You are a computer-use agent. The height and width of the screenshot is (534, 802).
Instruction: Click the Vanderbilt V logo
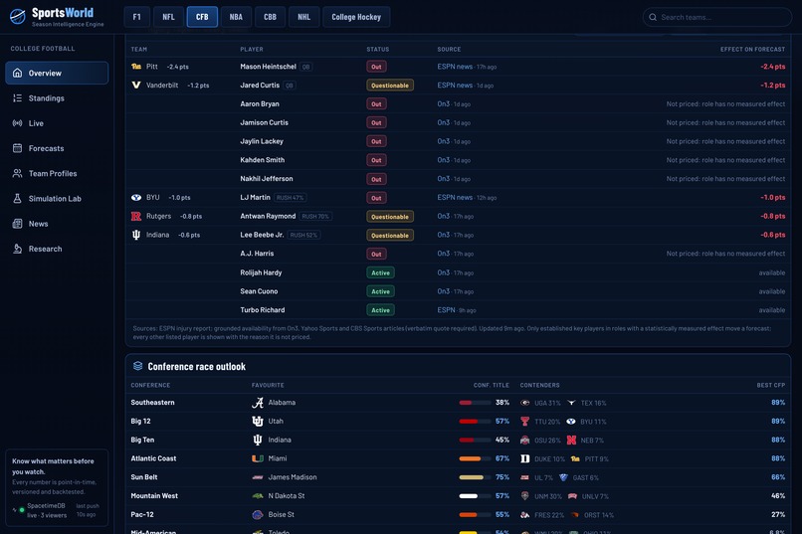tap(136, 86)
